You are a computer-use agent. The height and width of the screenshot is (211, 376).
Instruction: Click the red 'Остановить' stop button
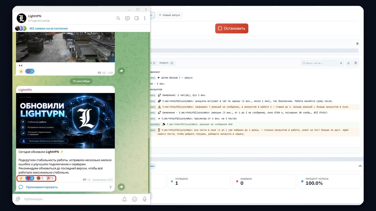tap(232, 28)
